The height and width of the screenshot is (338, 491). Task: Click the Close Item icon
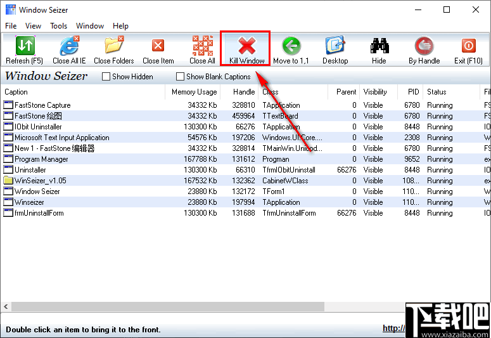pos(158,46)
